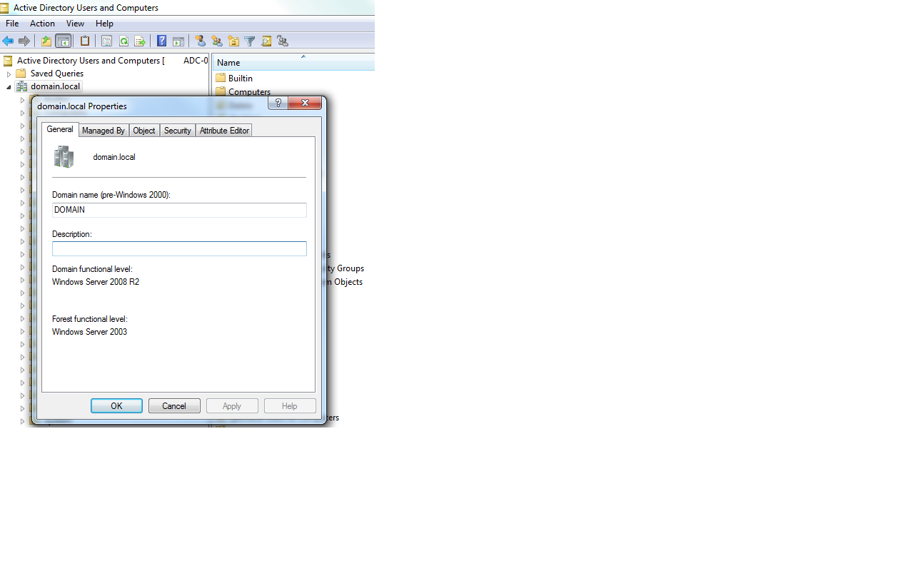Click the domain server icon in Properties dialog
This screenshot has height=576, width=908.
coord(64,157)
